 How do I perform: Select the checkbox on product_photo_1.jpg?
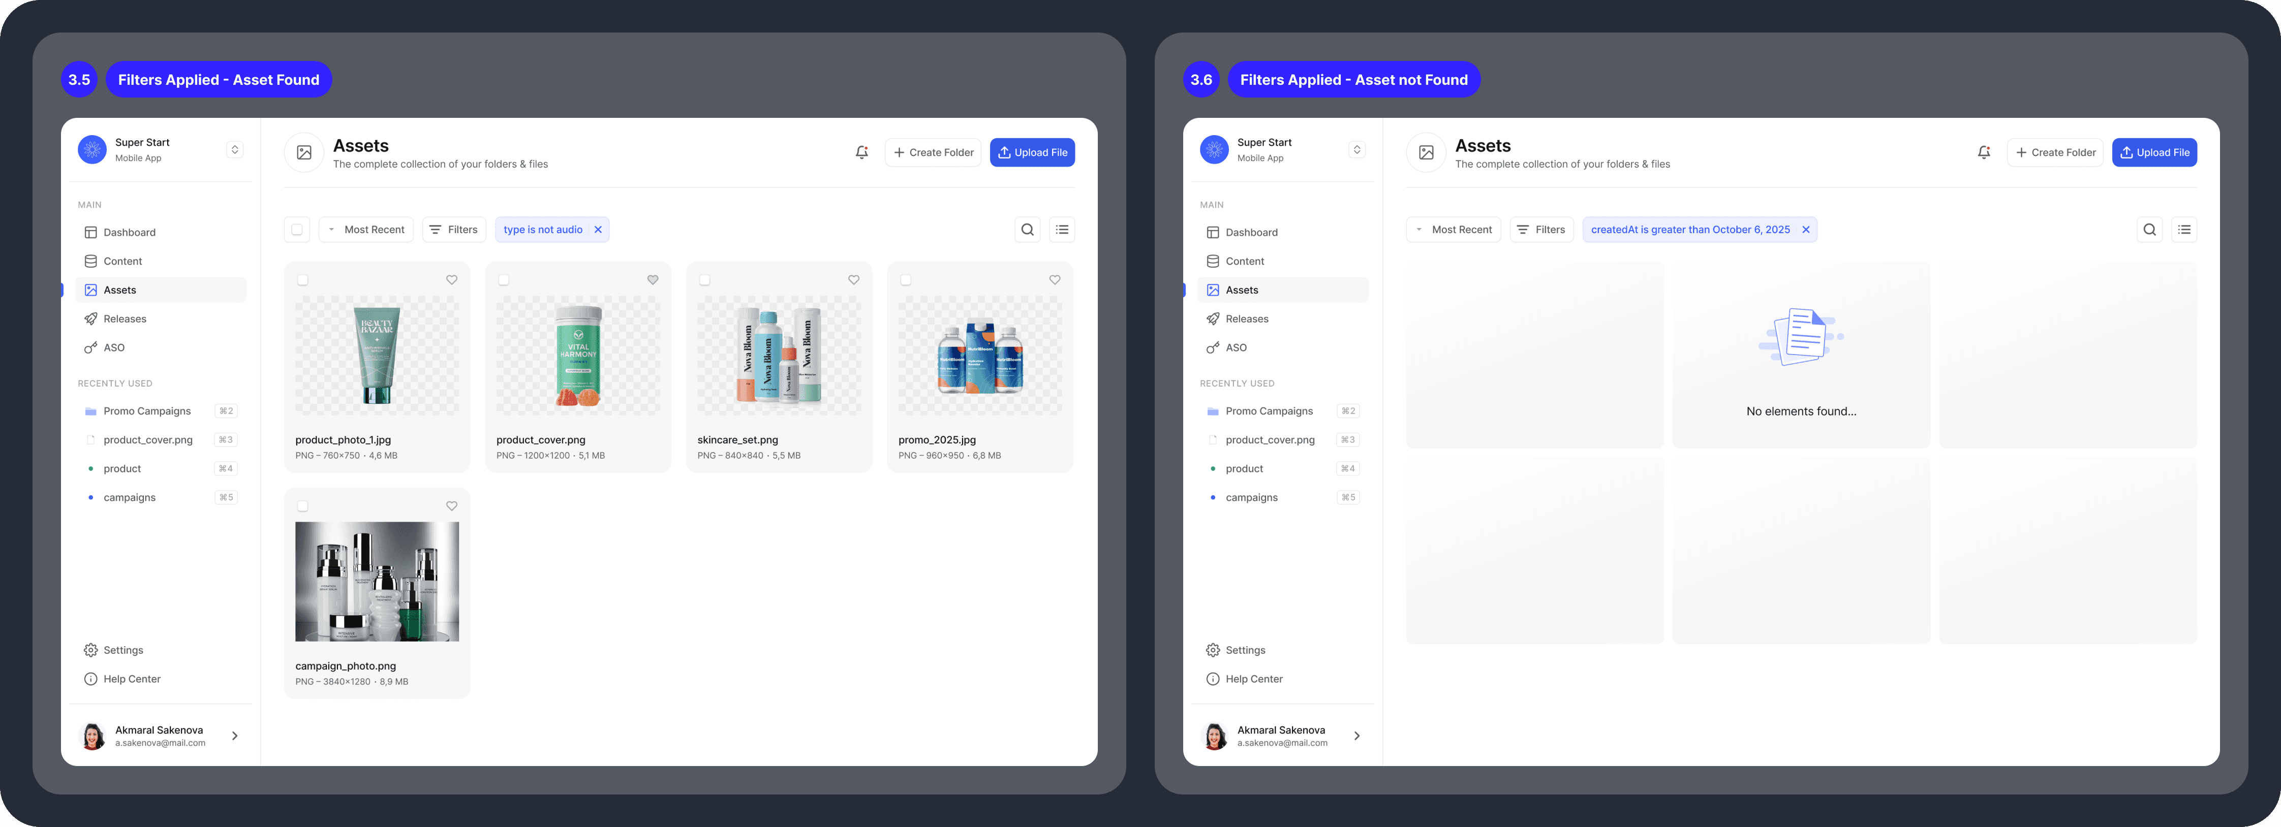click(x=304, y=279)
